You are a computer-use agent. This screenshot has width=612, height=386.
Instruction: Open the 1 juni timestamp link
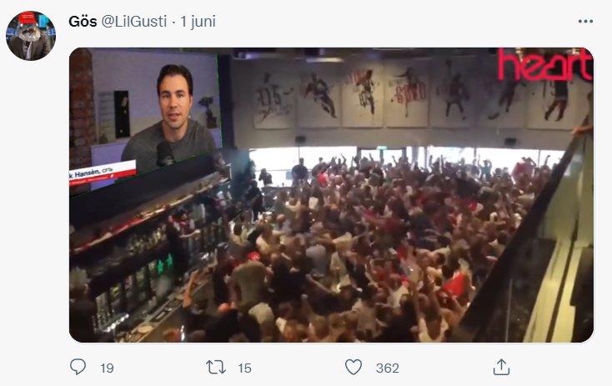coord(198,22)
